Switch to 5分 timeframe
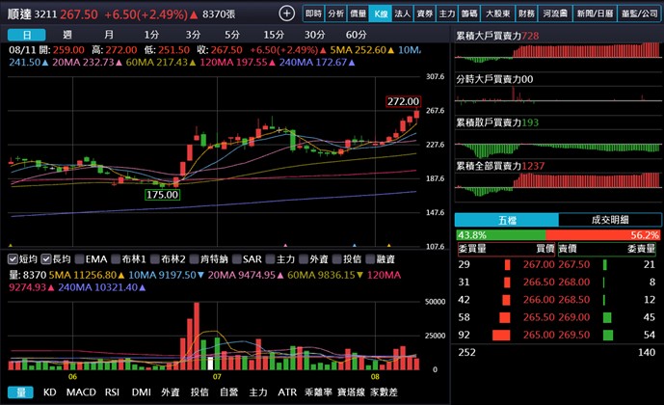664x405 pixels. 231,35
